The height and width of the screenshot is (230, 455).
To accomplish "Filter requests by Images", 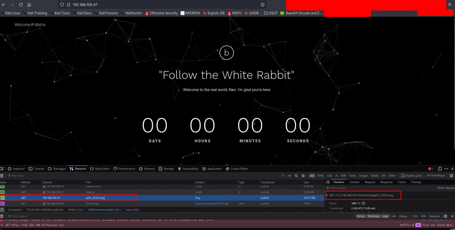I will point(363,175).
